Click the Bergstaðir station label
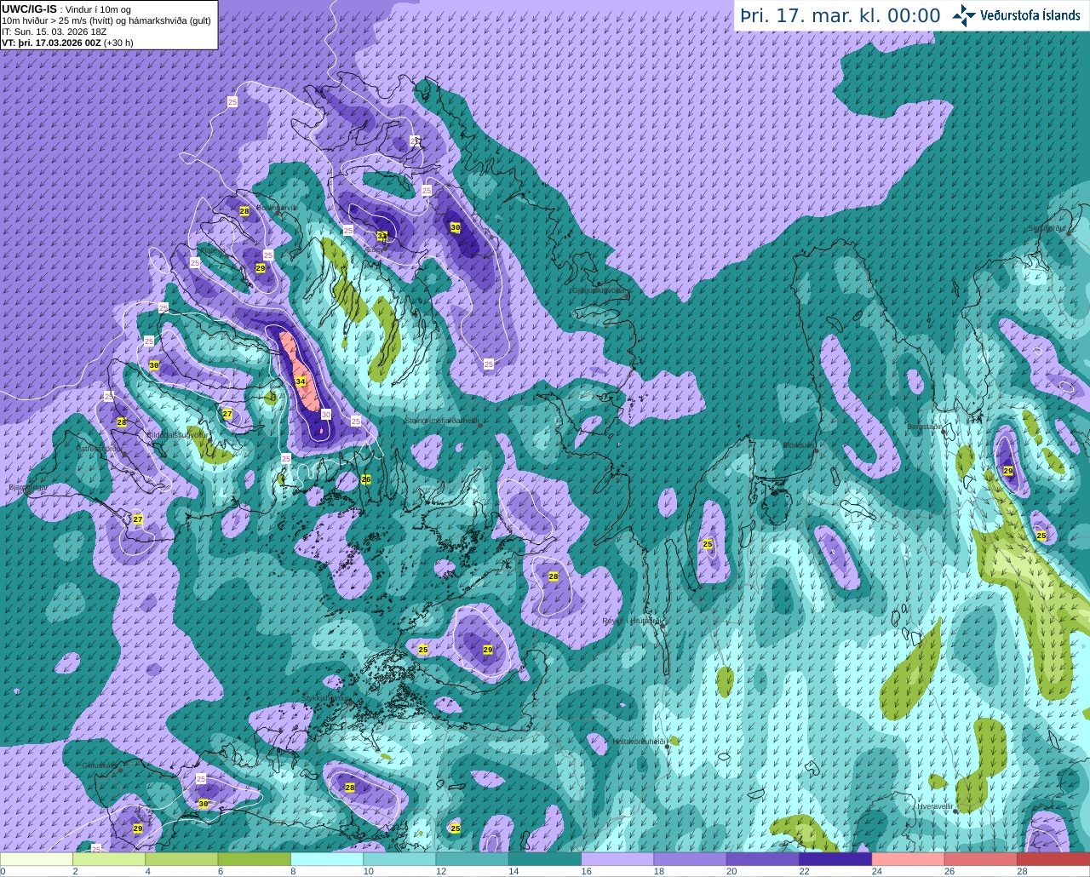Screen dimensions: 1090x877 click(x=926, y=426)
